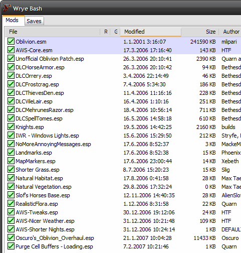Screen dimensions: 241x253
Task: Toggle the DLCVileLair.esp checkbox
Action: [x=11, y=101]
